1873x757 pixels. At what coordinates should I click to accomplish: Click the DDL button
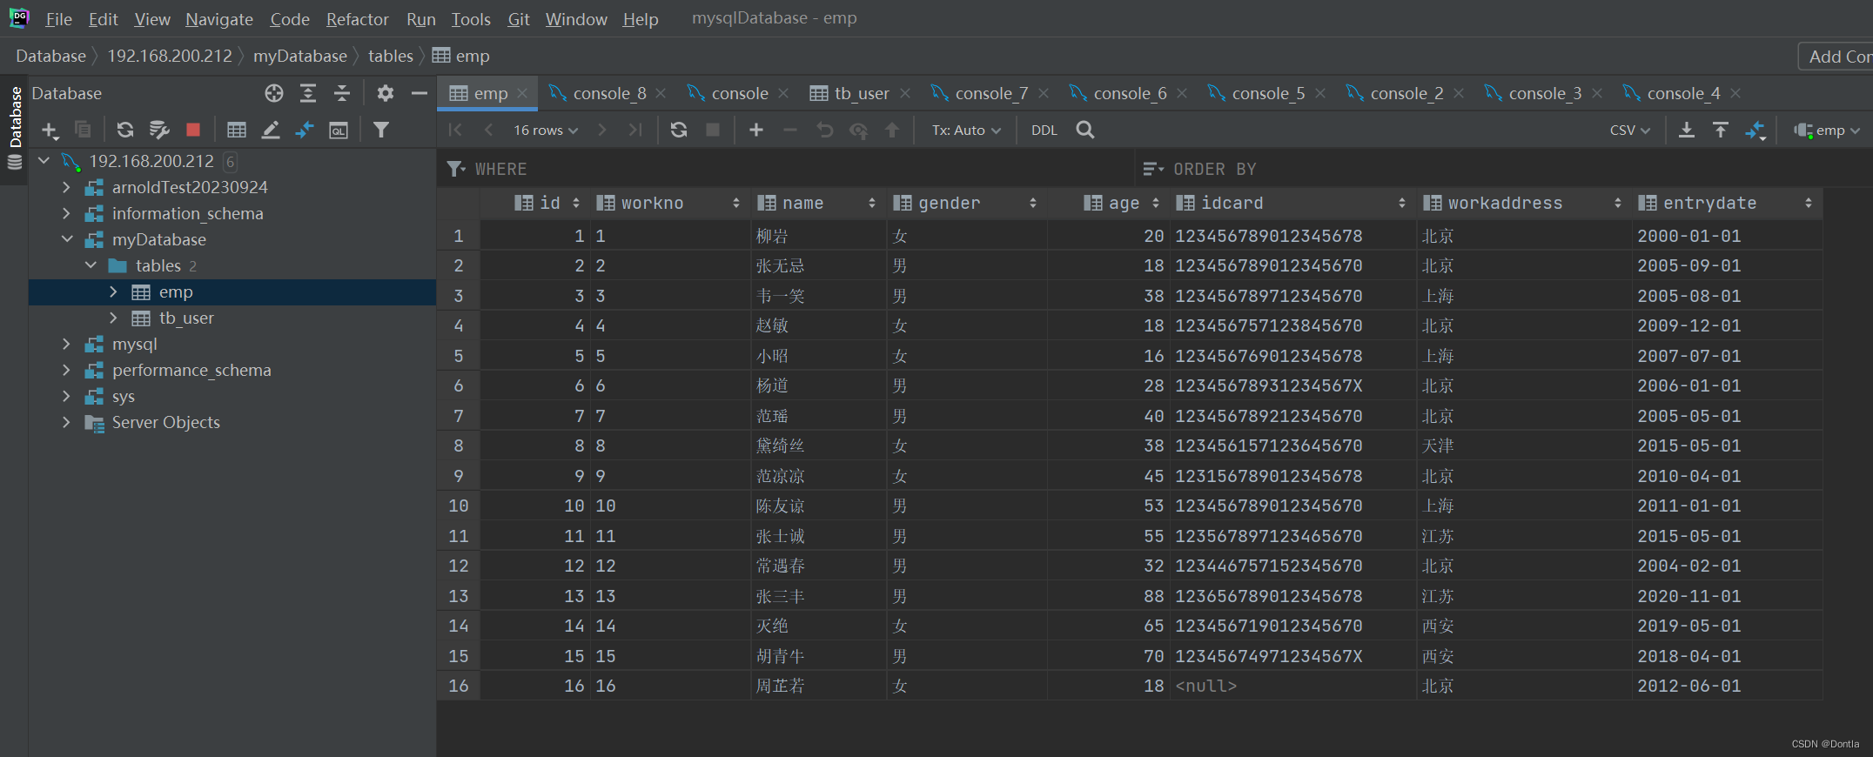click(x=1044, y=130)
